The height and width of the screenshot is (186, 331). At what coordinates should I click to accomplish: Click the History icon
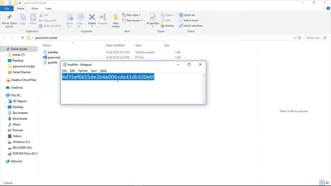(x=162, y=26)
